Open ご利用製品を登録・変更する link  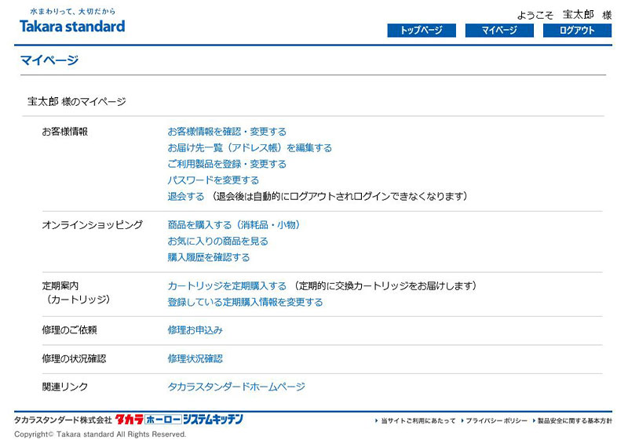(x=227, y=164)
